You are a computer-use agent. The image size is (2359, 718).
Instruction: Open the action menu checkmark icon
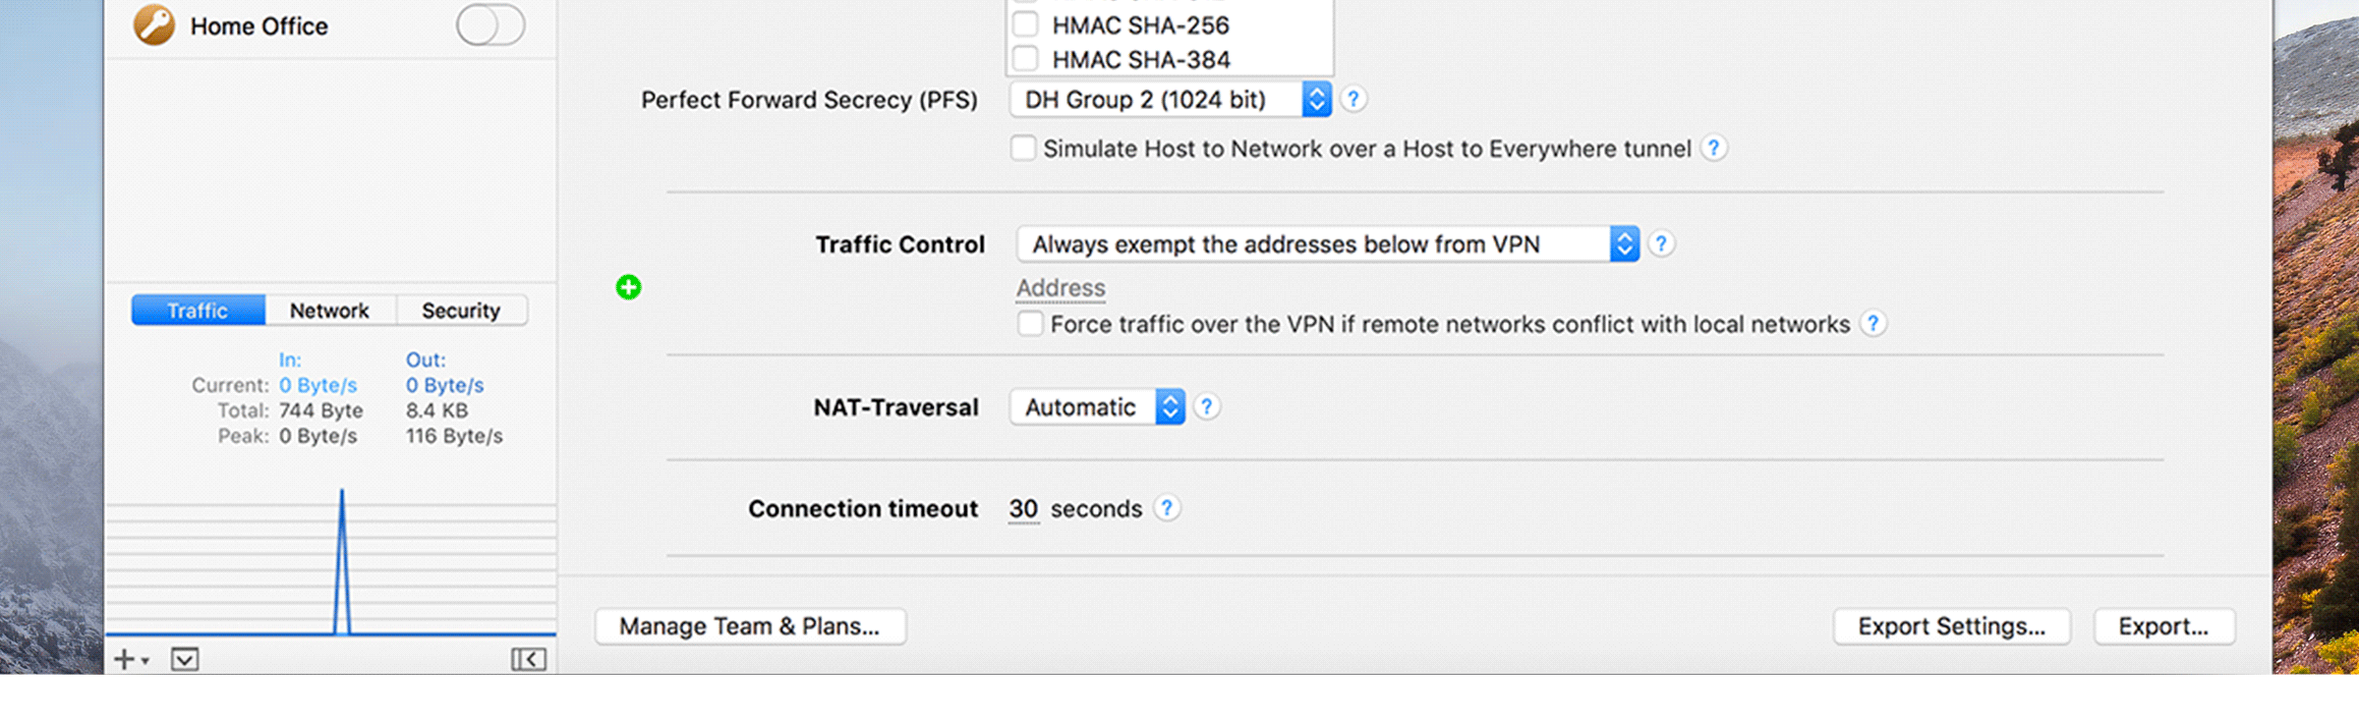[185, 659]
